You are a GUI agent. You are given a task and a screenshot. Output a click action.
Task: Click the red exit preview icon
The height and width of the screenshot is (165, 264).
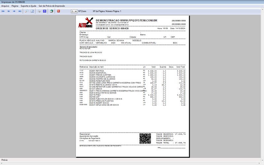click(x=59, y=11)
